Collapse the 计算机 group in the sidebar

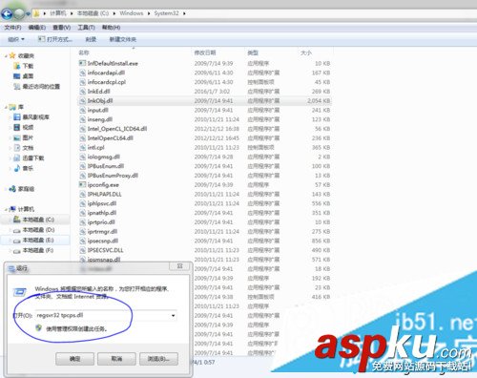6,209
